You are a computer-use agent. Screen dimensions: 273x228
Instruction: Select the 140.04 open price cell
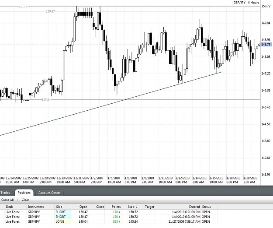(x=83, y=221)
